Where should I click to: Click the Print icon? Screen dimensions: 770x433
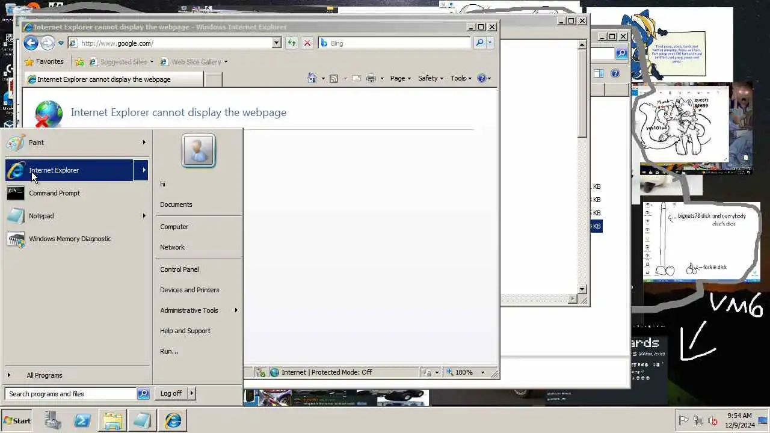[x=371, y=78]
